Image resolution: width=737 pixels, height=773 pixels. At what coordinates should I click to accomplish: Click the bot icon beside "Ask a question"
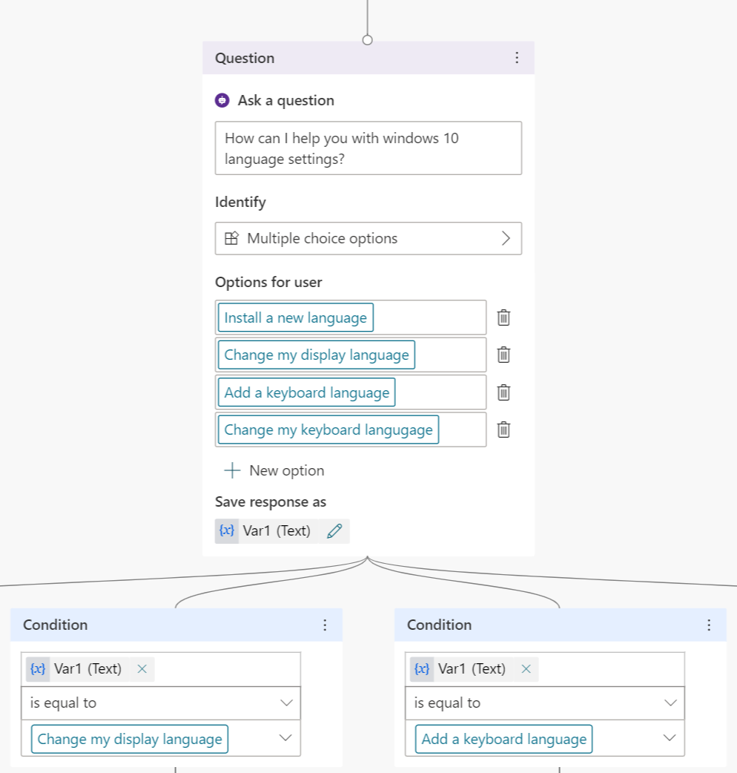click(x=222, y=100)
